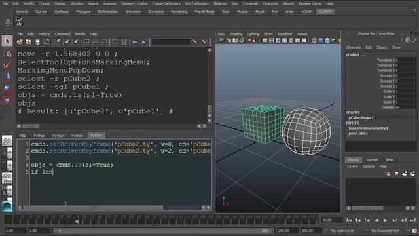Expand polyCube1 input node
The height and width of the screenshot is (236, 419).
click(x=358, y=134)
